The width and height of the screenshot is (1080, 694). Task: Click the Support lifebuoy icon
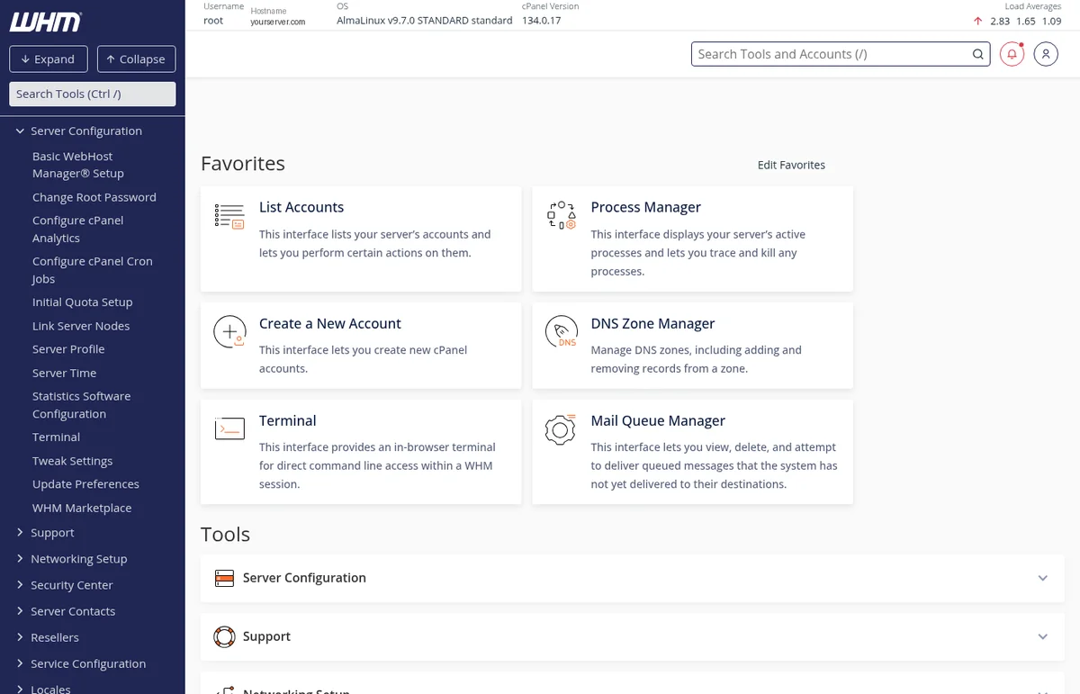(x=224, y=636)
